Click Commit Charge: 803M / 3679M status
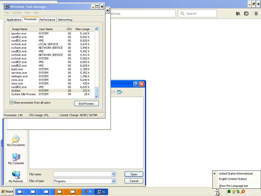This screenshot has height=196, width=261. point(78,115)
